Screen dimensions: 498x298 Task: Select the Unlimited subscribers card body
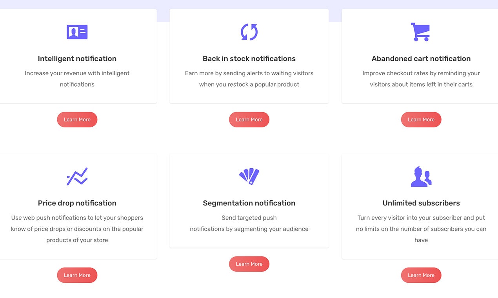(421, 229)
